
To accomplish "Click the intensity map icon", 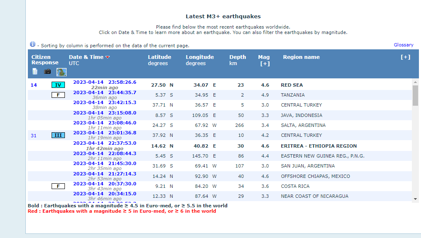I will pyautogui.click(x=62, y=72).
